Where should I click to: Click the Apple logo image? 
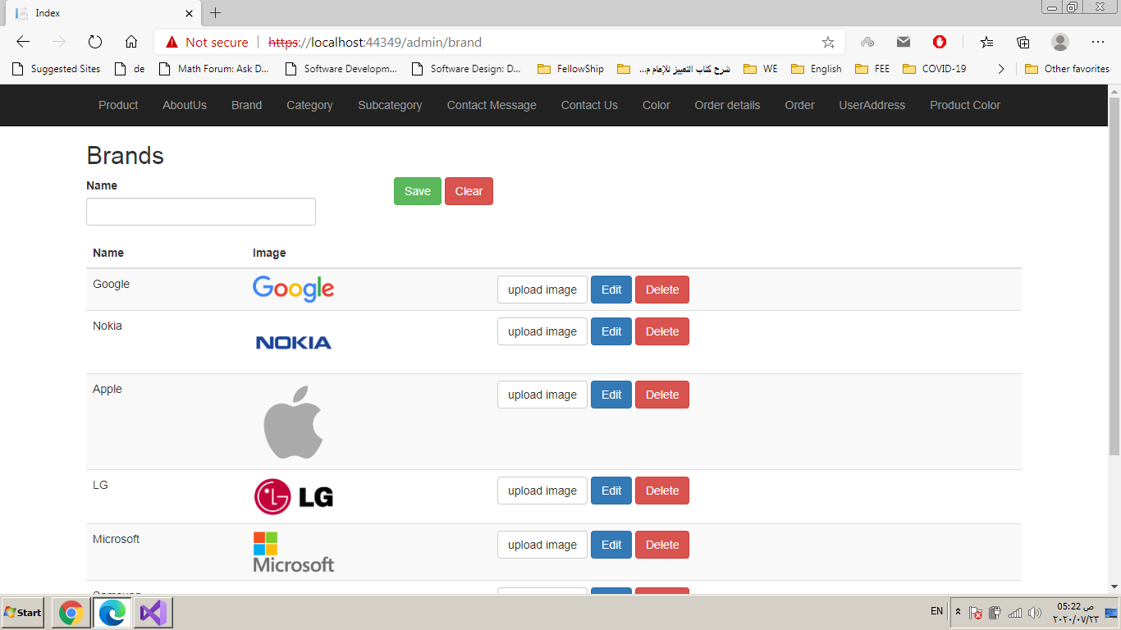click(x=294, y=422)
